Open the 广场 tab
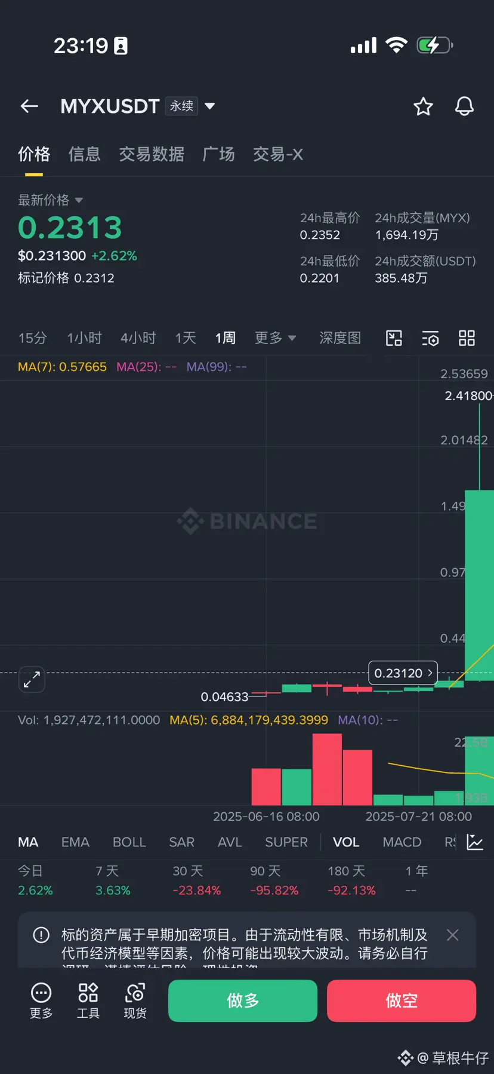This screenshot has width=494, height=1074. 218,154
